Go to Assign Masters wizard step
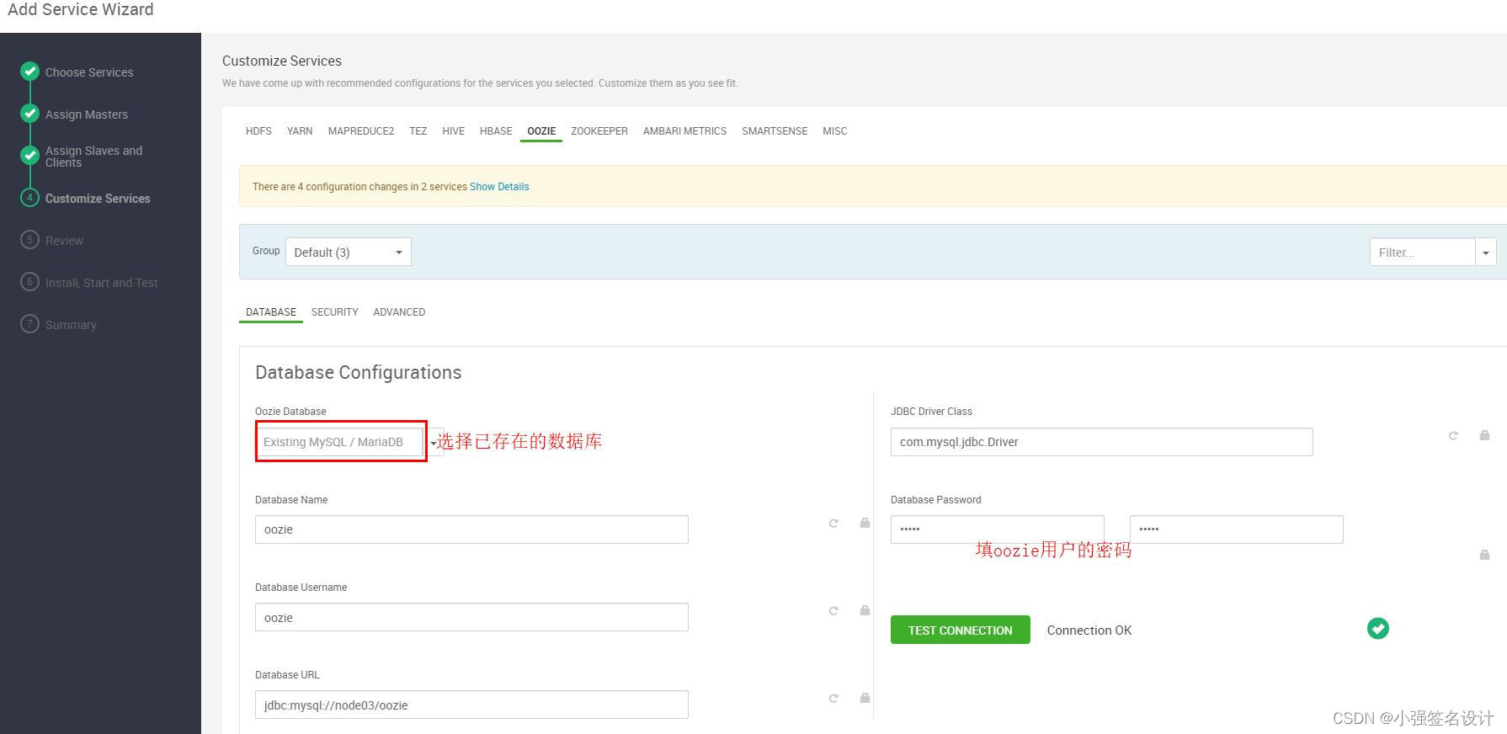The height and width of the screenshot is (734, 1507). 87,114
